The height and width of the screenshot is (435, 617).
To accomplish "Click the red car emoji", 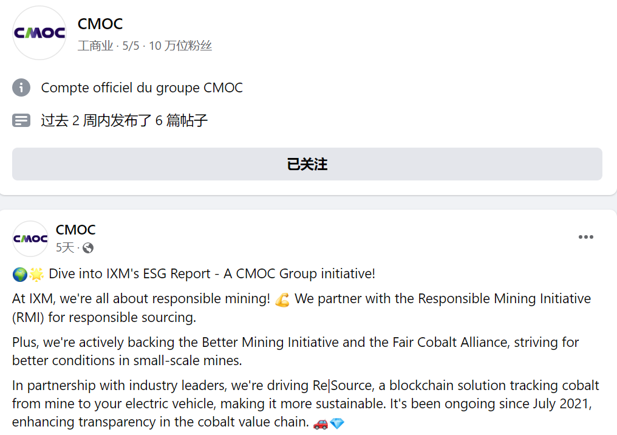I will 321,423.
